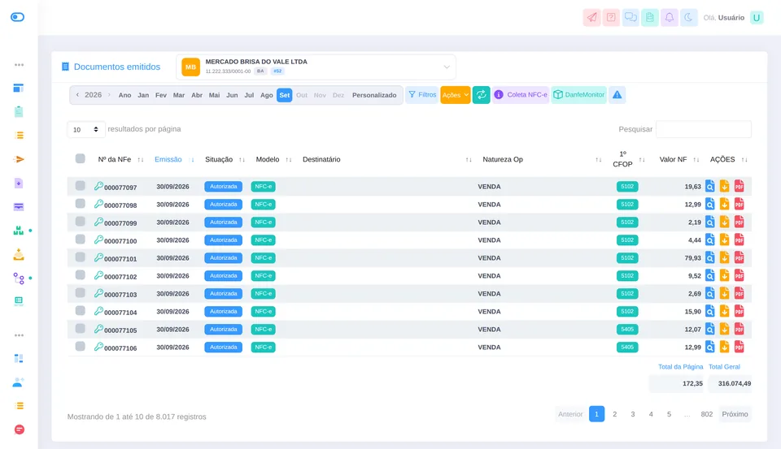Click the green refresh sync button
Viewport: 781px width, 449px height.
pos(481,94)
